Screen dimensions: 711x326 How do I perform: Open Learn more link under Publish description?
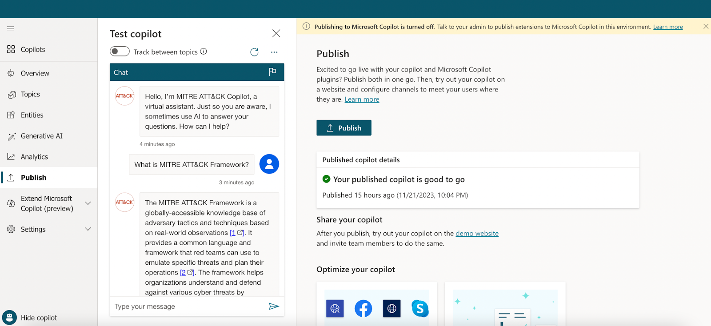tap(362, 99)
